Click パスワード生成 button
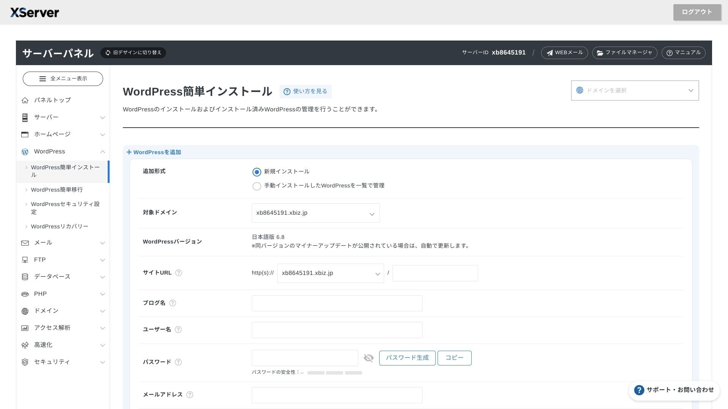 [407, 358]
